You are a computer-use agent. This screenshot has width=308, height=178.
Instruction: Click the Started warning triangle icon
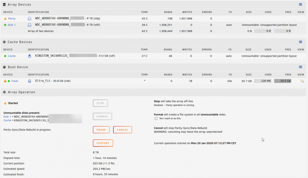point(5,103)
